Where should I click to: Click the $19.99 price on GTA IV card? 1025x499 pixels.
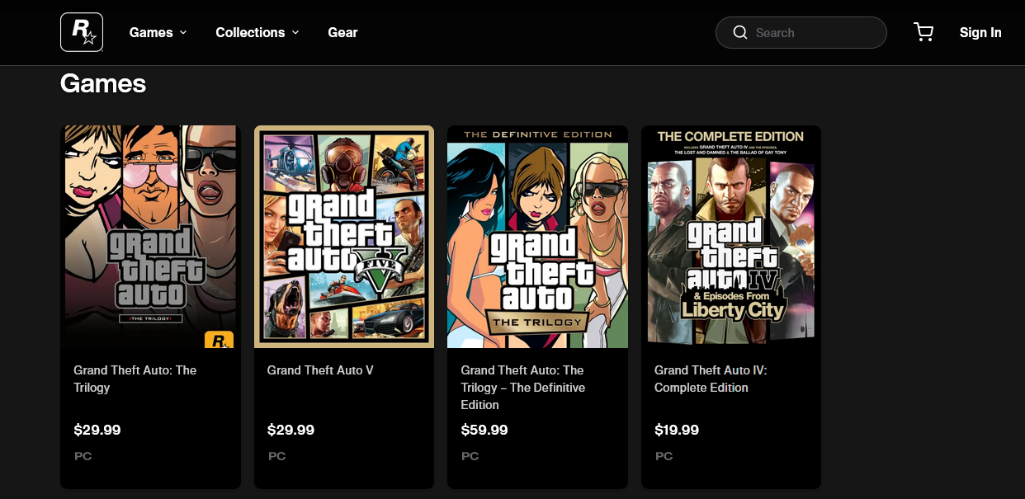point(677,430)
